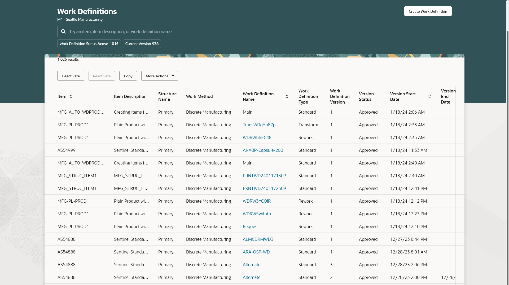Screen dimensions: 509x285
Task: Click the Deactivate button
Action: tap(71, 76)
